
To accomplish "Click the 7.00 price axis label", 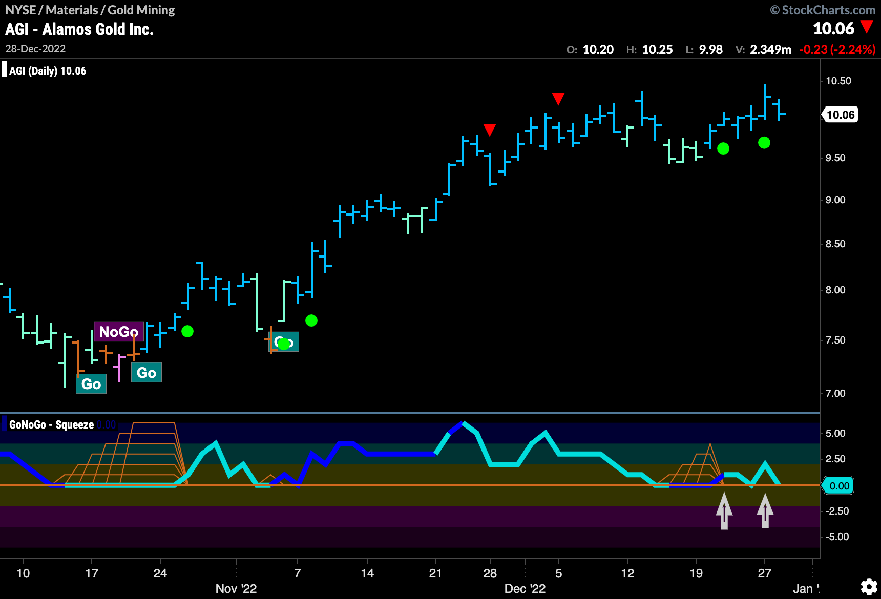I will [835, 393].
